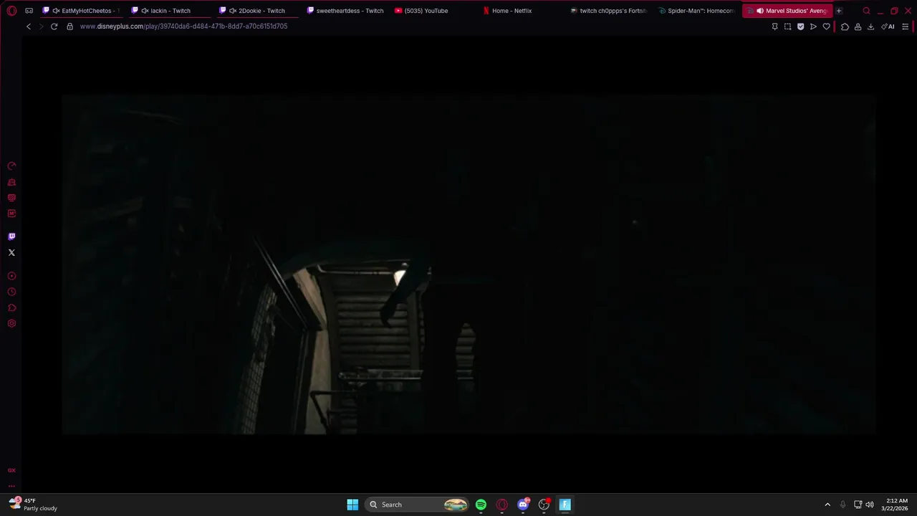The width and height of the screenshot is (917, 516).
Task: Open the Opera GX taskbar icon
Action: (501, 505)
